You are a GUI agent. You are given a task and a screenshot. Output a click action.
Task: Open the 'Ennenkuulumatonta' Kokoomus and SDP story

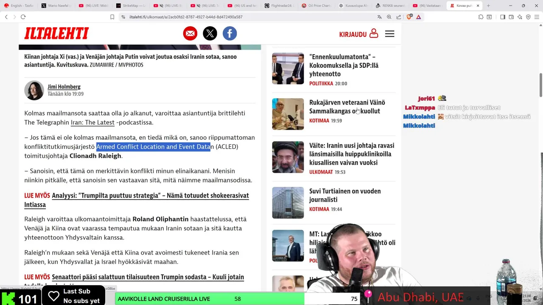point(344,65)
